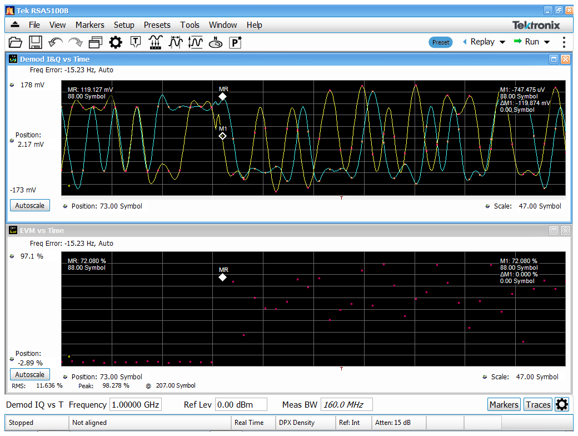Maximize the Demod I&Q vs Time pane

click(554, 59)
